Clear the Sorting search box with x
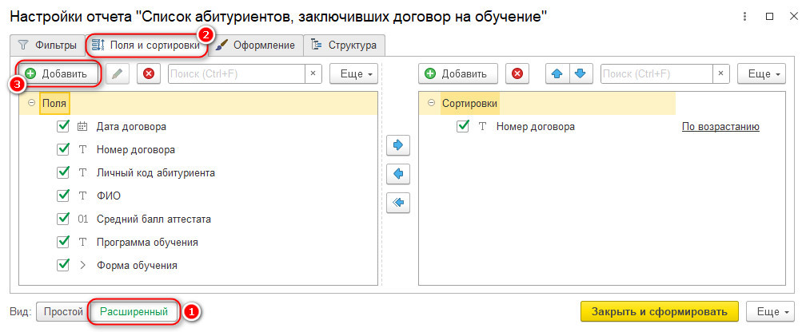The width and height of the screenshot is (810, 332). [722, 73]
